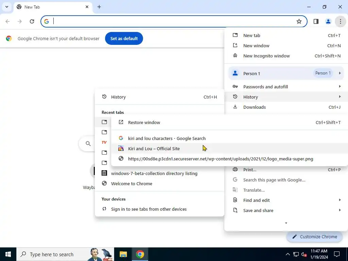Show hidden system tray icons
The width and height of the screenshot is (348, 261).
pyautogui.click(x=288, y=254)
